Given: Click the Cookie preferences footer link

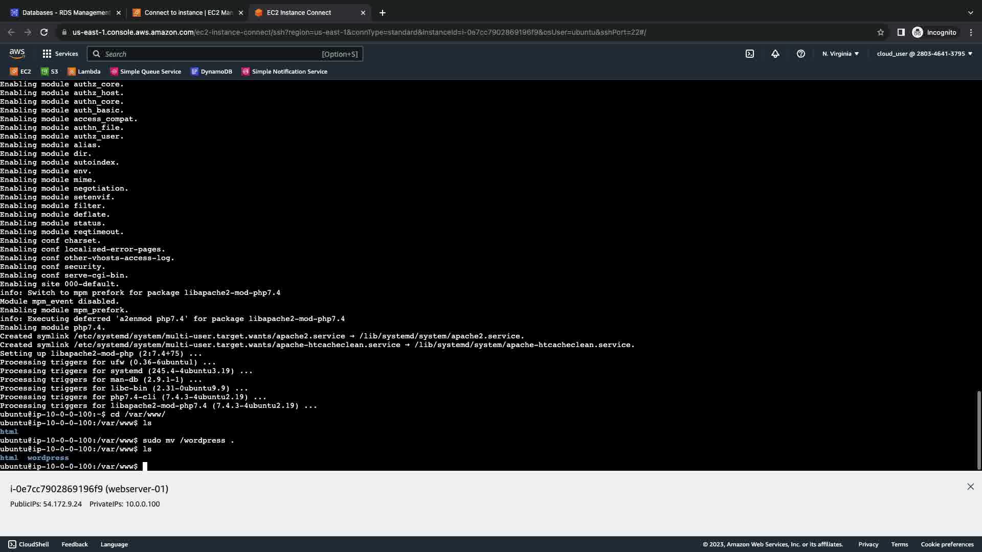Looking at the screenshot, I should [947, 544].
